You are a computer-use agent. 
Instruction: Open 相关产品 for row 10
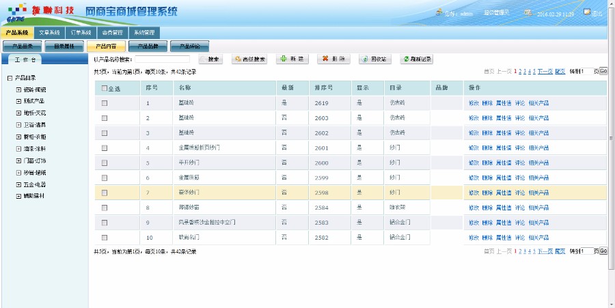538,238
